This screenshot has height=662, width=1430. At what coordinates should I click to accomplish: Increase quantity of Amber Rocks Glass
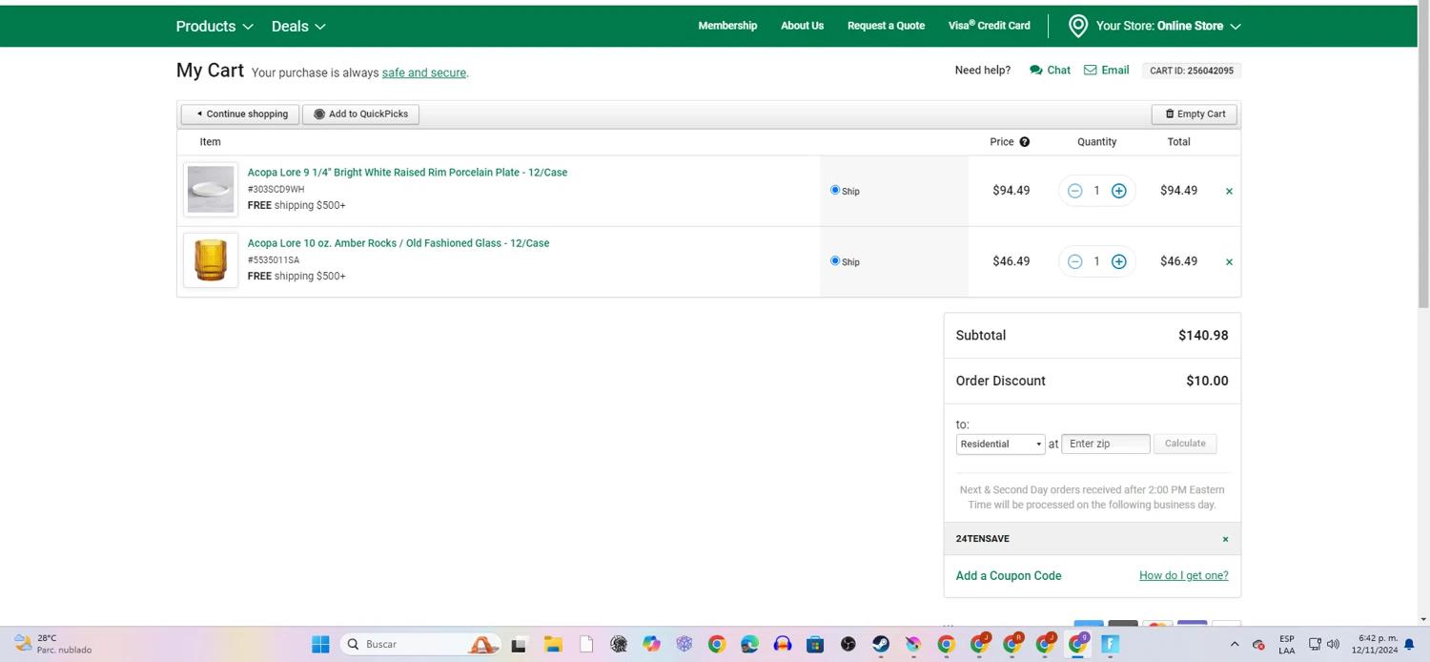[x=1119, y=261]
